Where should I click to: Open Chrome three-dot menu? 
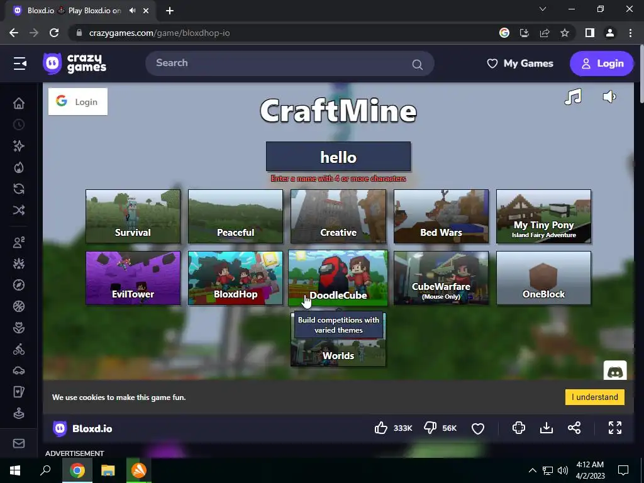click(x=630, y=33)
